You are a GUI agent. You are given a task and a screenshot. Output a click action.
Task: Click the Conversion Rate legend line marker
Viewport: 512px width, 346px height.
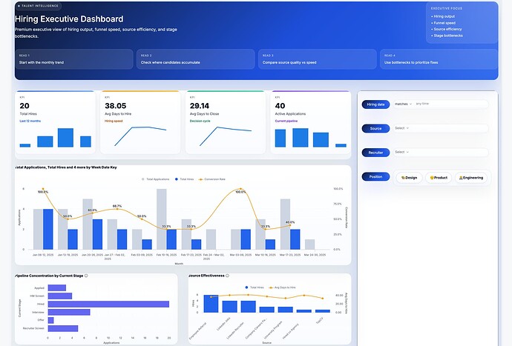tap(201, 179)
